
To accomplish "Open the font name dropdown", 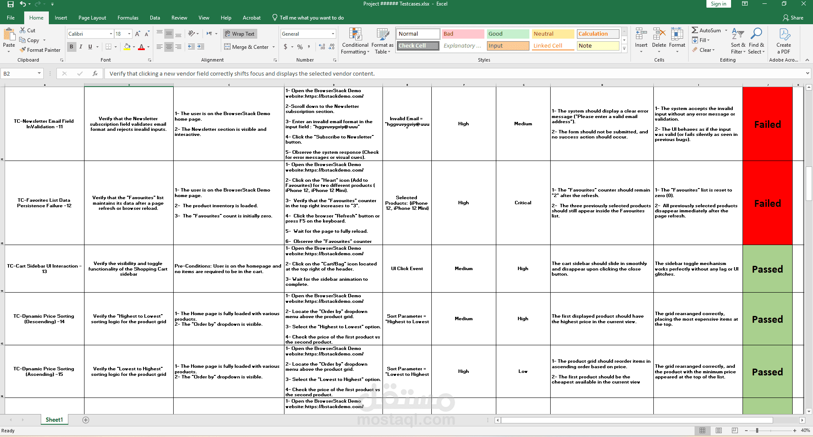I will pyautogui.click(x=111, y=34).
